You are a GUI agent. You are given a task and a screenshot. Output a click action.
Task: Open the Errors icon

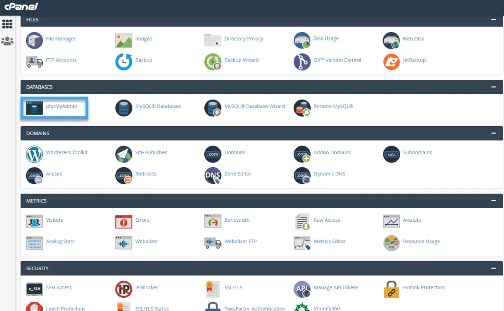(x=124, y=221)
